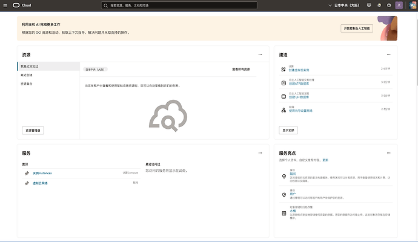Click the '计算Compute' label in 实例Instances row

[130, 173]
